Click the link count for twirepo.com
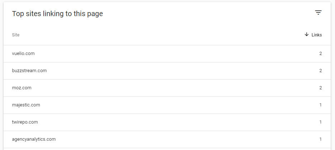Image resolution: width=335 pixels, height=150 pixels. (320, 122)
